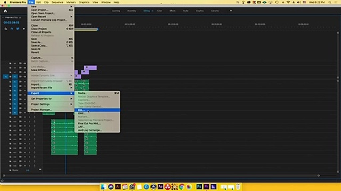Open the Trash in the Dock
The height and width of the screenshot is (191, 341).
point(238,186)
